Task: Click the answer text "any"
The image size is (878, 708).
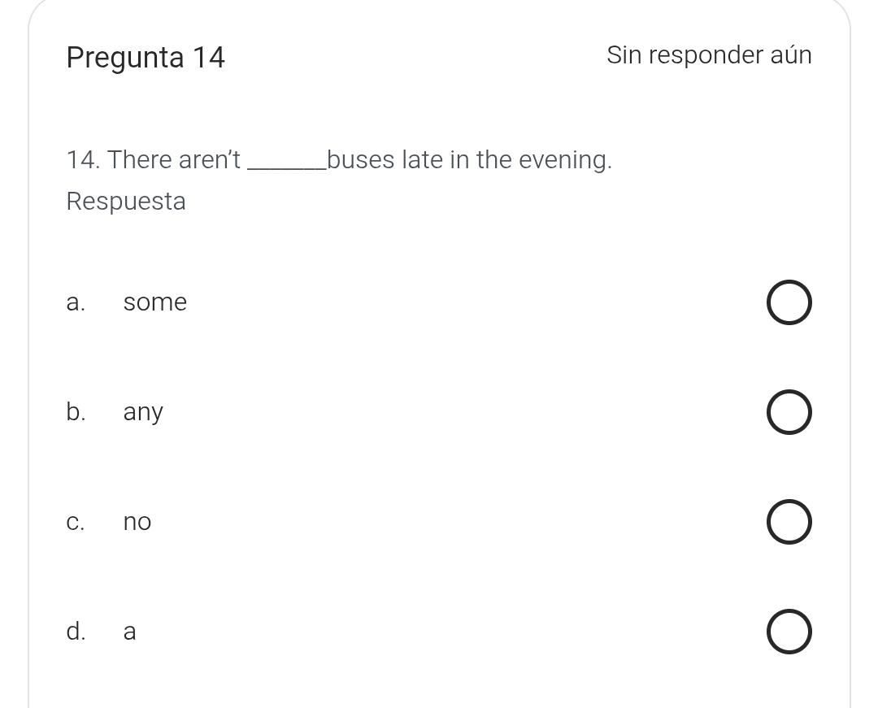Action: pos(143,413)
